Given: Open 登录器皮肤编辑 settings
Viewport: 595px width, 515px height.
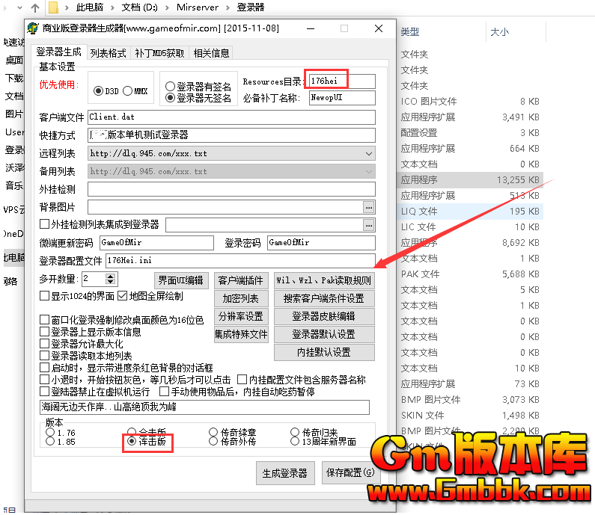Looking at the screenshot, I should click(323, 316).
